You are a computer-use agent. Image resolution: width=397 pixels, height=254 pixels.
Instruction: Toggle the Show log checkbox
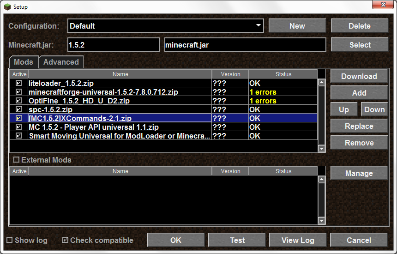(x=9, y=240)
